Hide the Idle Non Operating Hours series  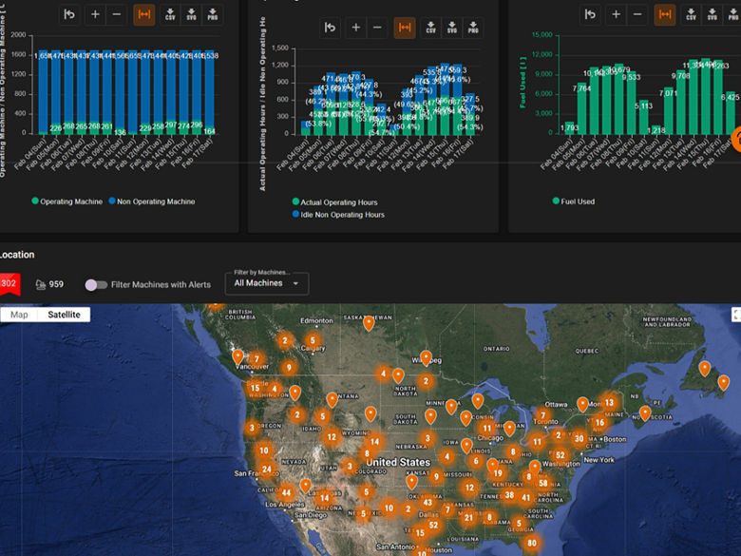pyautogui.click(x=338, y=215)
